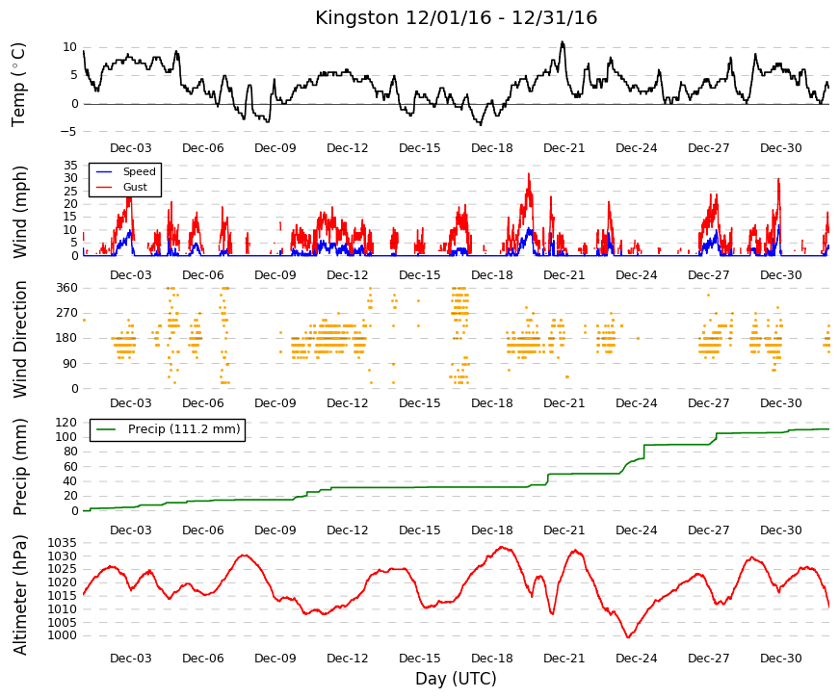The image size is (839, 698).
Task: Select the Precip (111.2 mm) legend label
Action: click(184, 429)
